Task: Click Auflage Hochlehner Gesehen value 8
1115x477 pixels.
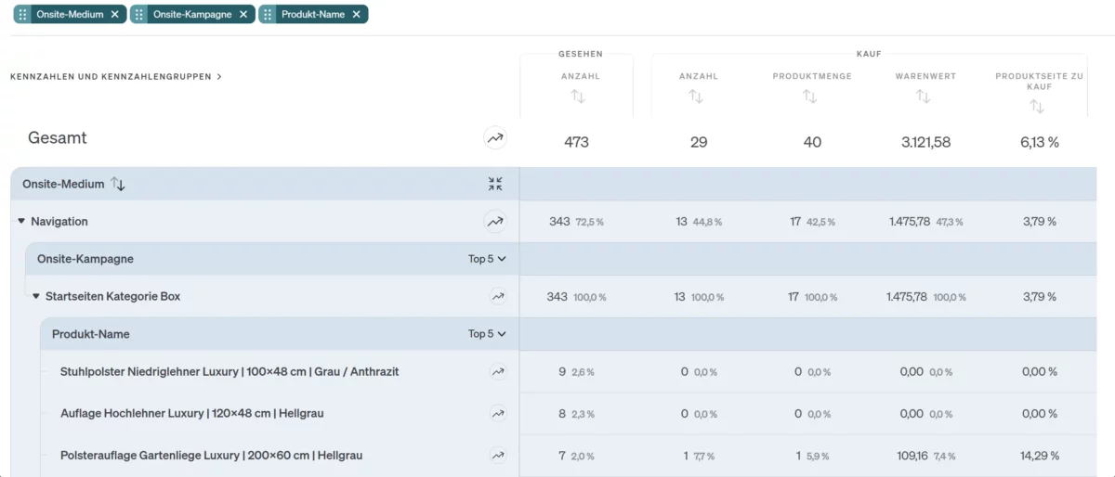Action: point(562,414)
